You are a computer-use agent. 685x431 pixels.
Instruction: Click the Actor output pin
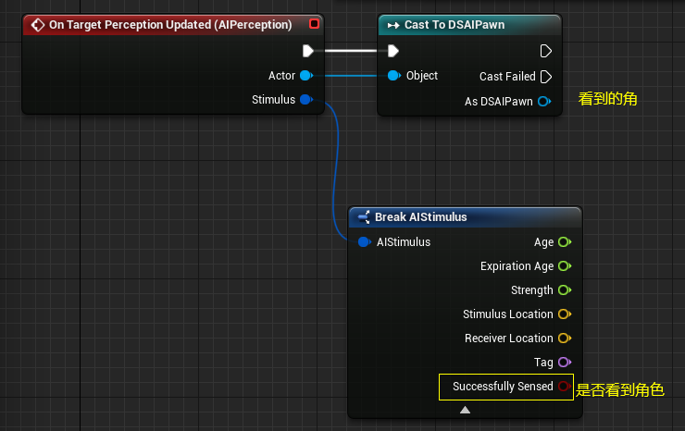point(306,76)
